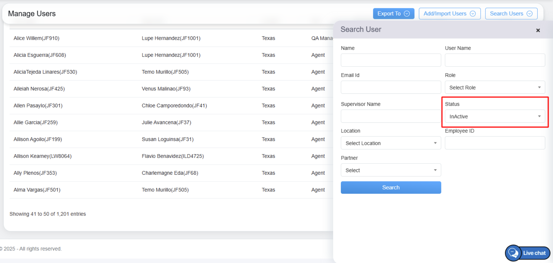
Task: Expand the Select Location dropdown
Action: tap(391, 143)
